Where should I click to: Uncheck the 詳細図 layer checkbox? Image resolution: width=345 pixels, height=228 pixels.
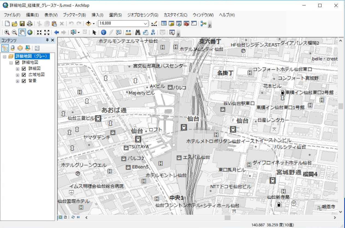coord(23,69)
